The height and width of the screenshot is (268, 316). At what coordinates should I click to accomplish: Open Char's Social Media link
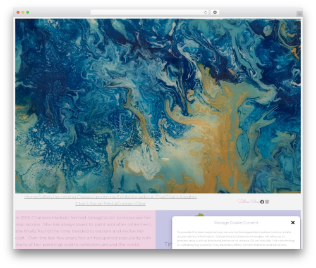96,203
